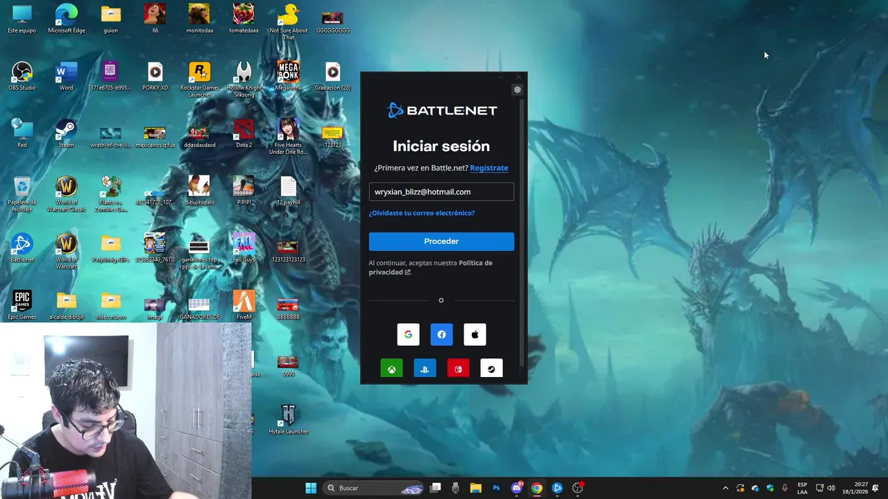Expand the hidden system tray icons
888x499 pixels.
click(726, 488)
